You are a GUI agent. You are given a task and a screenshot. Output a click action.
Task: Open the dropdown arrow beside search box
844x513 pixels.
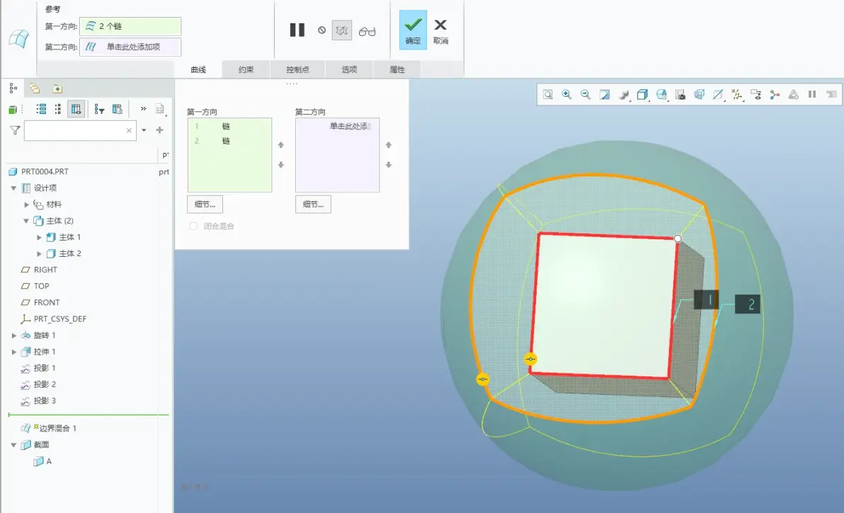(x=144, y=130)
